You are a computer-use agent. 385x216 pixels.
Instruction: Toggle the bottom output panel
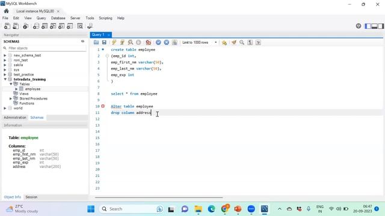[374, 26]
